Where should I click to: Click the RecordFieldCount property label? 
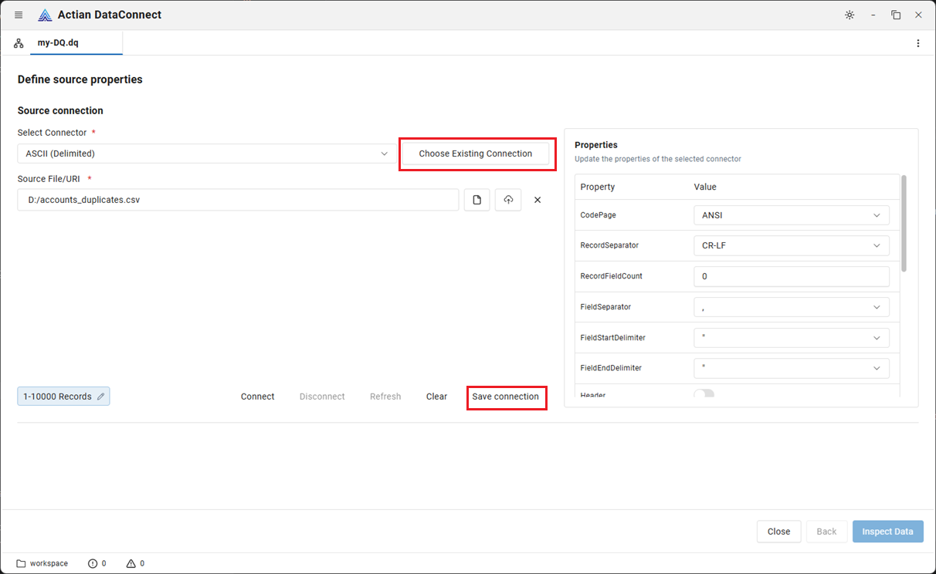pyautogui.click(x=612, y=276)
